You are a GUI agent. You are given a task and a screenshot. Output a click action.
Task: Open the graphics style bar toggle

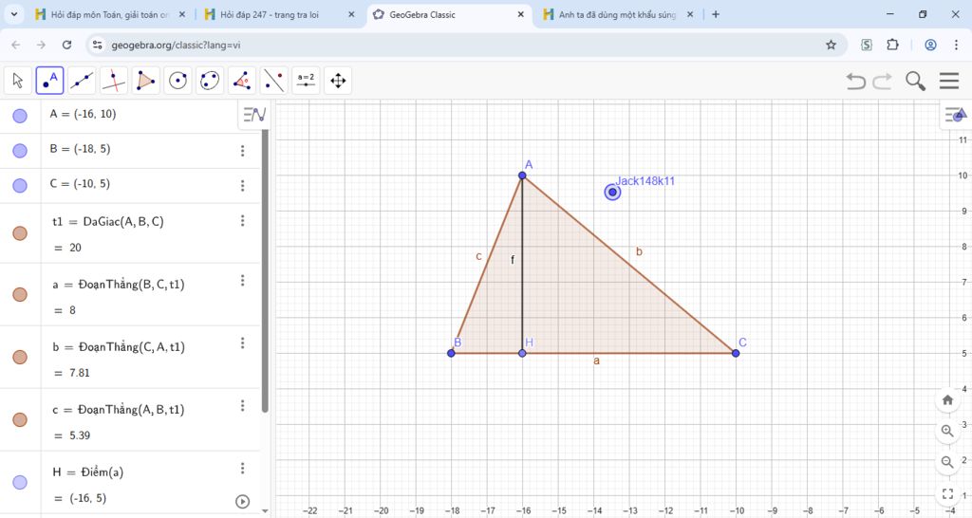coord(953,115)
